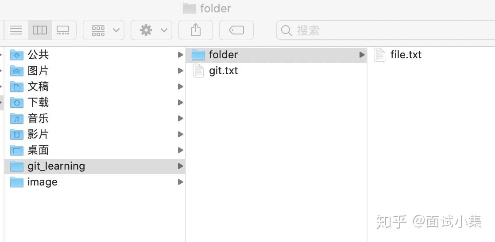Select the 桌面 folder icon
The image size is (495, 242).
point(17,150)
